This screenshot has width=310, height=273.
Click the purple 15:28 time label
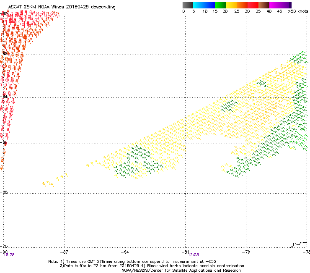pyautogui.click(x=9, y=255)
